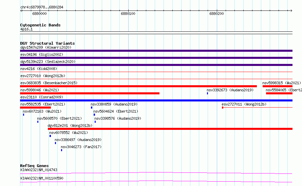
Task: Click nsv3392673 (Audano2019) variant label
Action: [x=230, y=90]
